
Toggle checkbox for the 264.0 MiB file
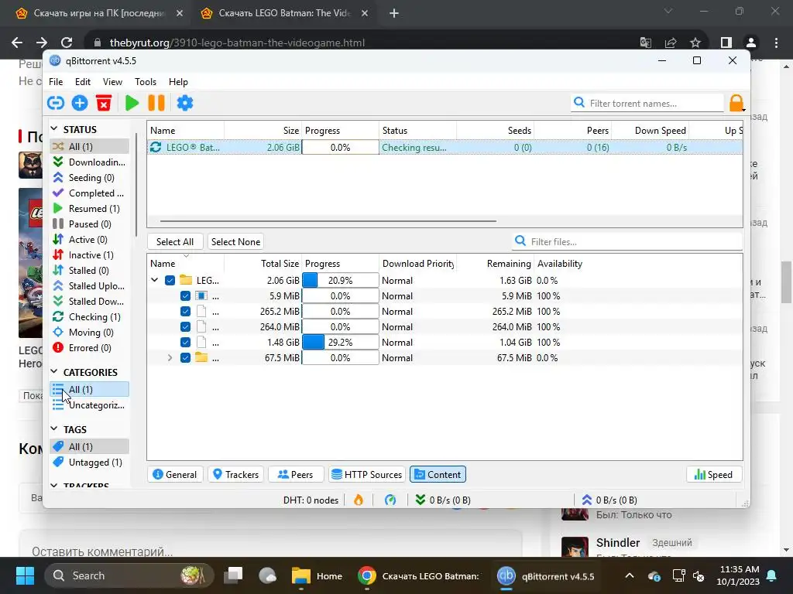click(x=185, y=327)
